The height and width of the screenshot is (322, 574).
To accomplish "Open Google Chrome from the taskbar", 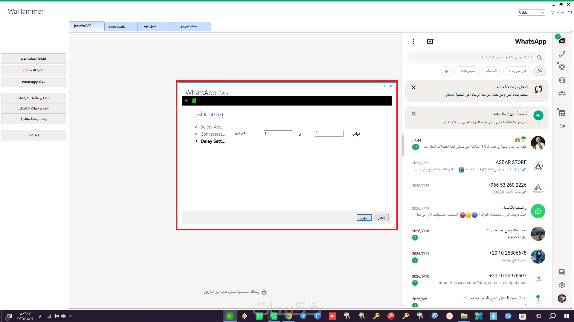I will tap(288, 316).
